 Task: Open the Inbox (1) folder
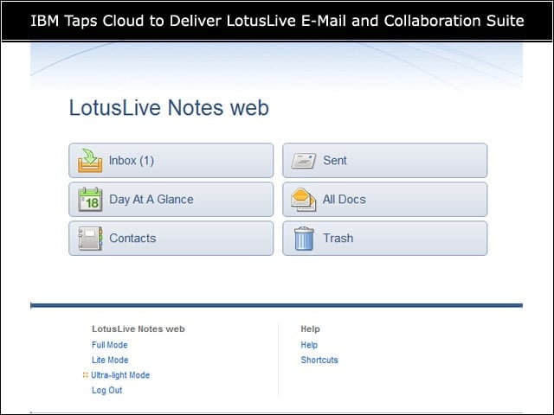coord(171,161)
